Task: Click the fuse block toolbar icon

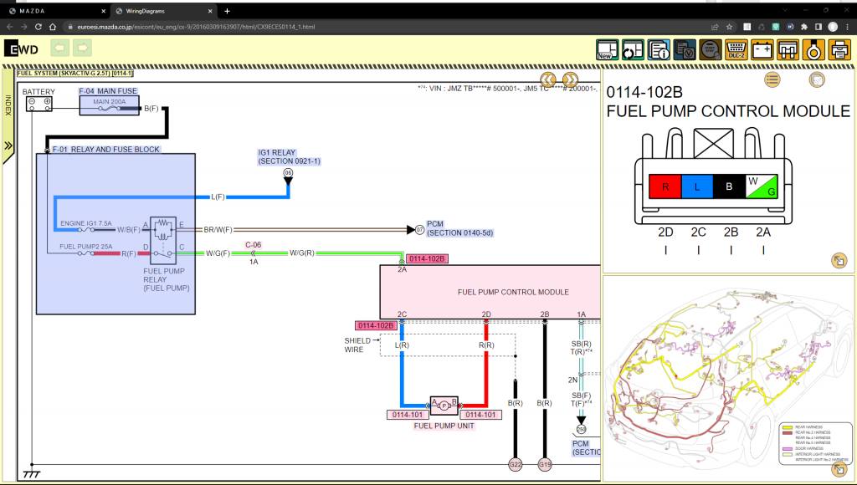Action: [x=787, y=49]
